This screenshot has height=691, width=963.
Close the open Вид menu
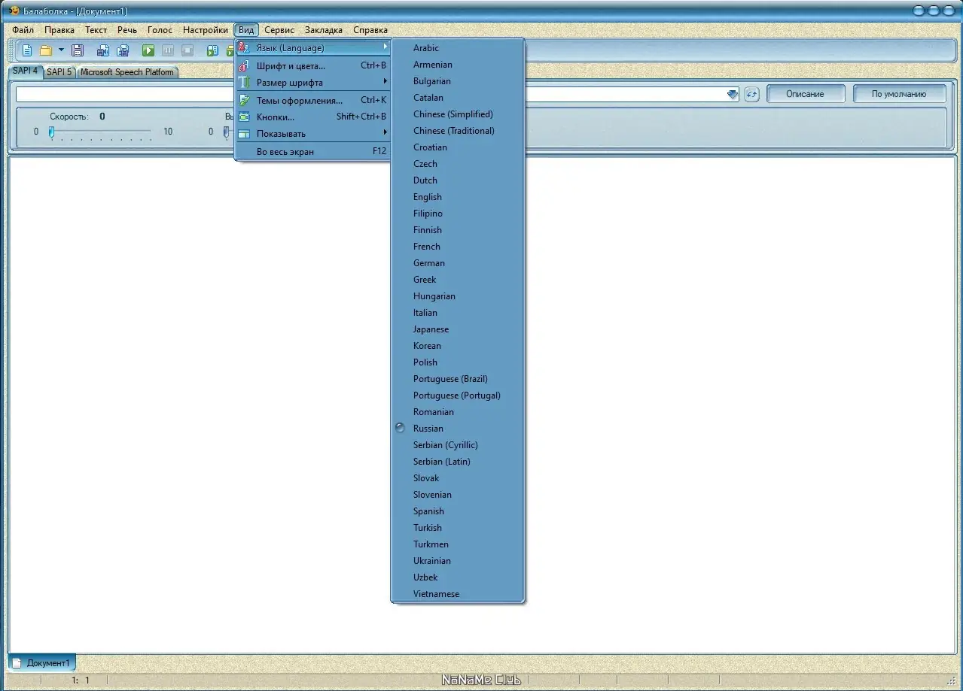[246, 30]
